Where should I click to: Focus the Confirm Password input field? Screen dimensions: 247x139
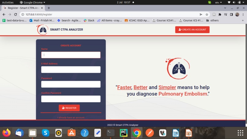click(71, 99)
